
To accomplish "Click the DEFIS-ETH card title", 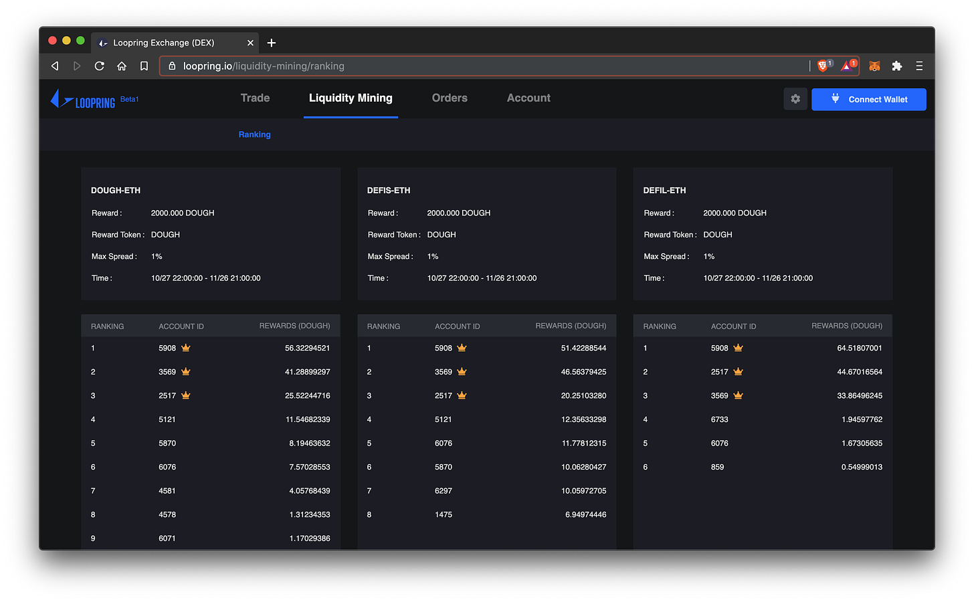I will [389, 191].
